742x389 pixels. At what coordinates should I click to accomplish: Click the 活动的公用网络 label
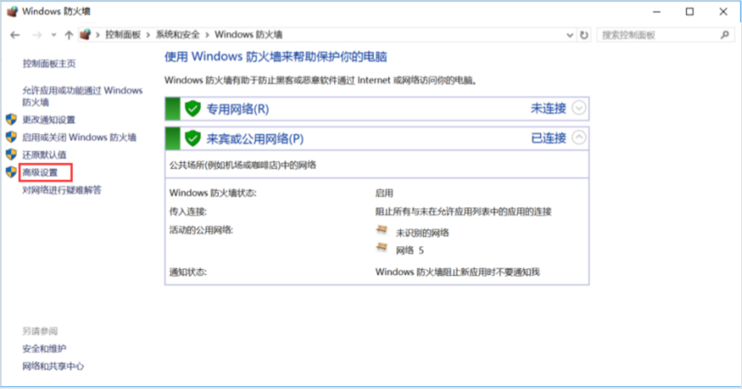coord(201,230)
